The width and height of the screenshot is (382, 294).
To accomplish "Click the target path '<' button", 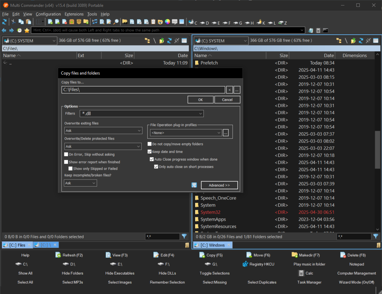I will tap(229, 90).
